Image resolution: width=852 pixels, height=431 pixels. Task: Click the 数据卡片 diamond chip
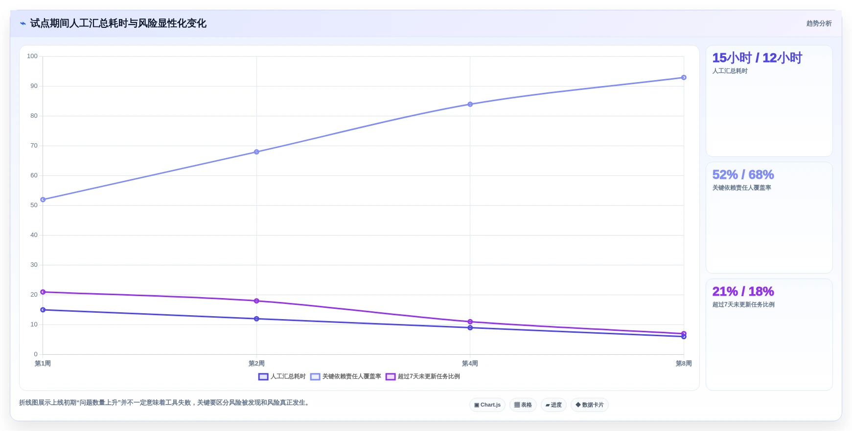(590, 405)
